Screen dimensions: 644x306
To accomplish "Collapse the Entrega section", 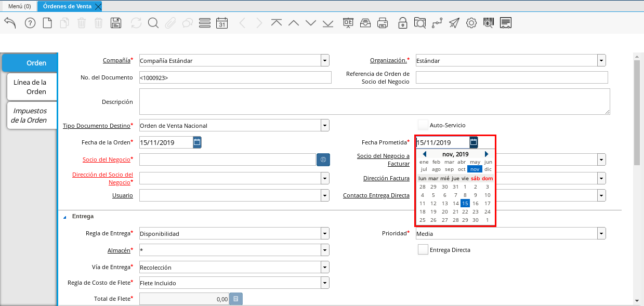I will 65,217.
